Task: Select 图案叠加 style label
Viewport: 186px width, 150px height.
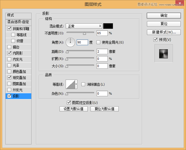Action: 19,84
